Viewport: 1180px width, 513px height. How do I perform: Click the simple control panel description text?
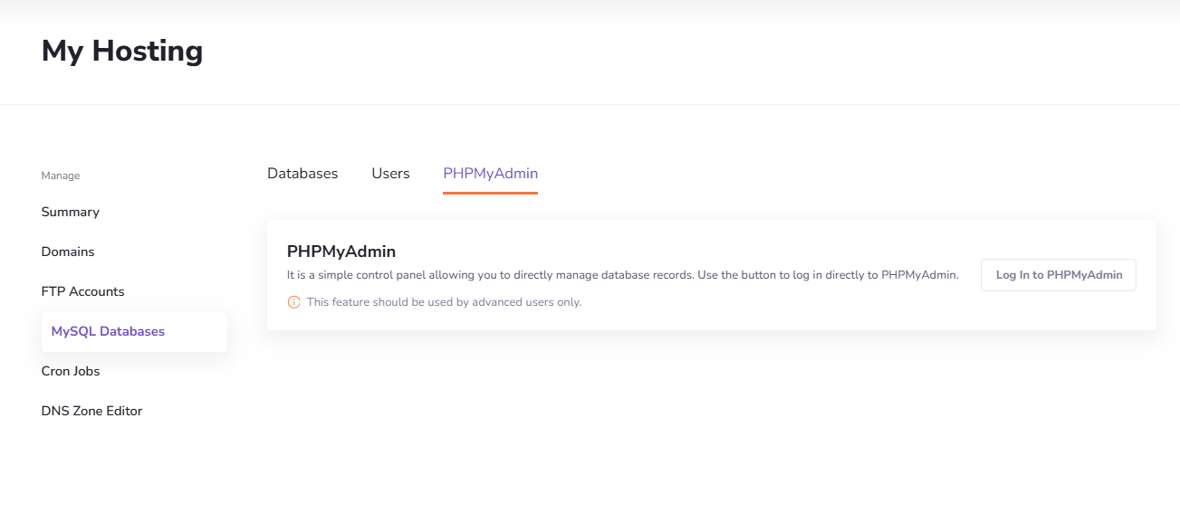tap(622, 275)
